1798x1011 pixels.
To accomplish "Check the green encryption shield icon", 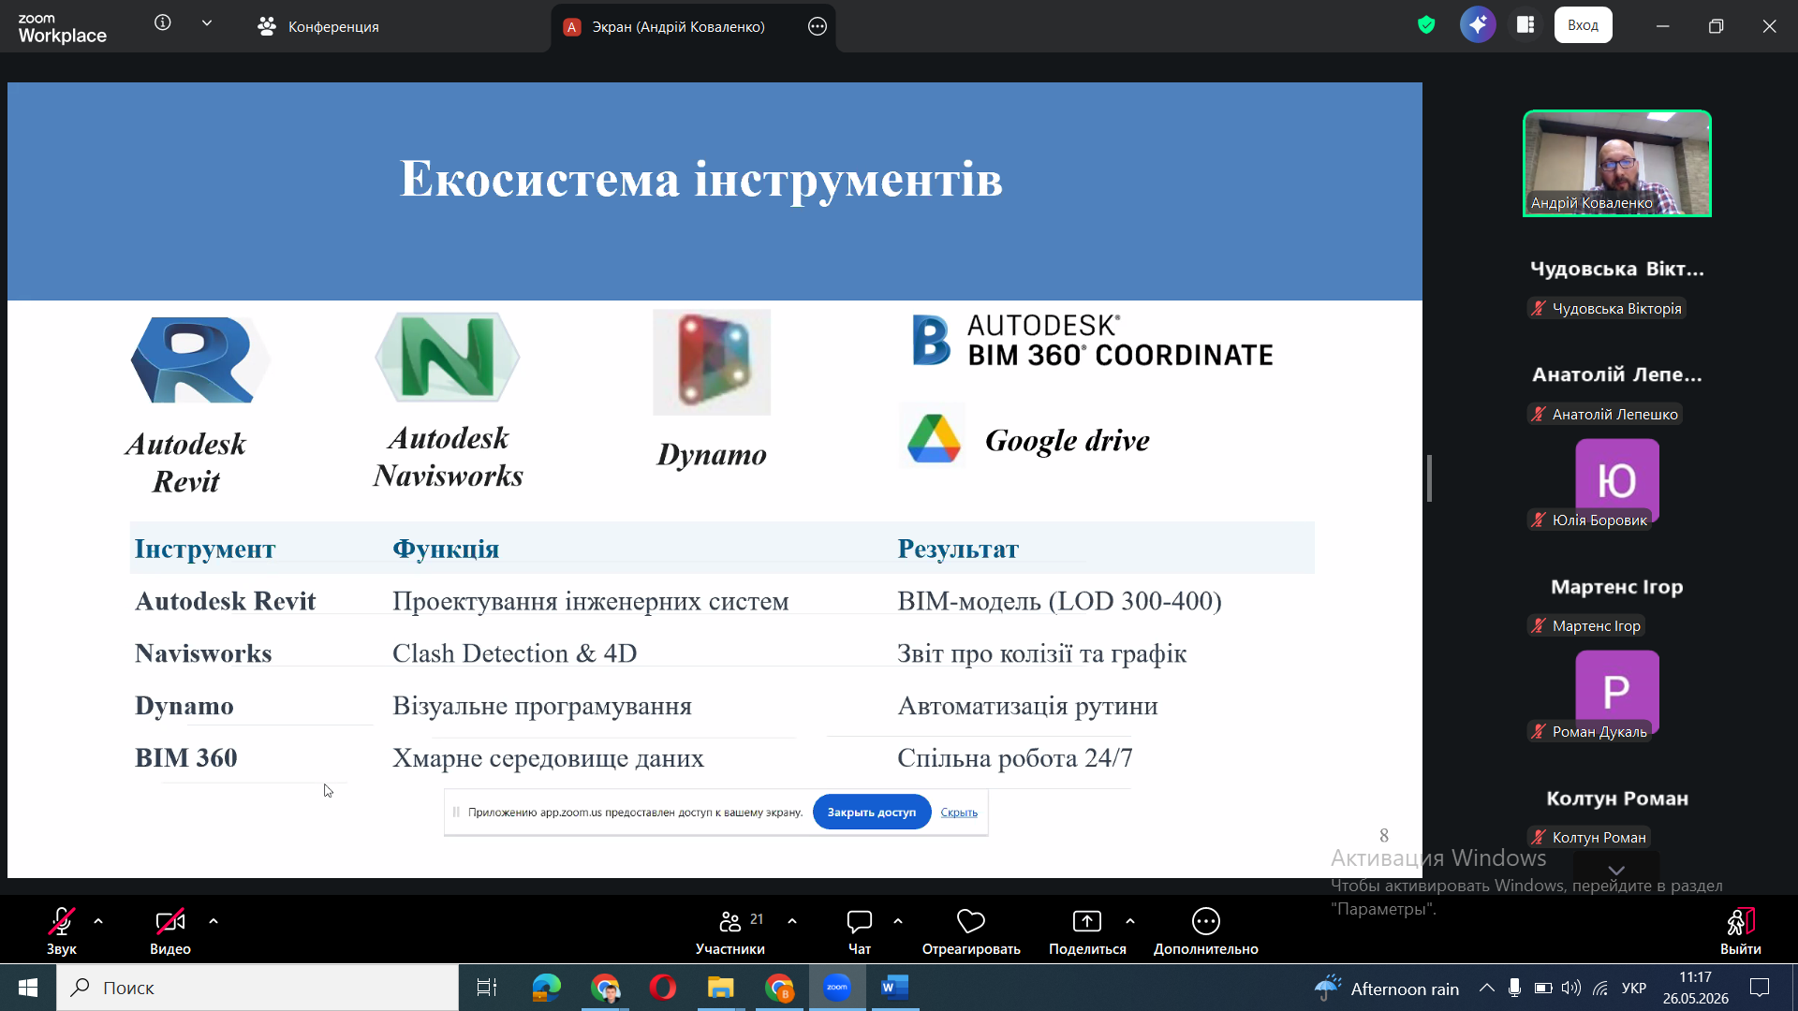I will 1426,25.
